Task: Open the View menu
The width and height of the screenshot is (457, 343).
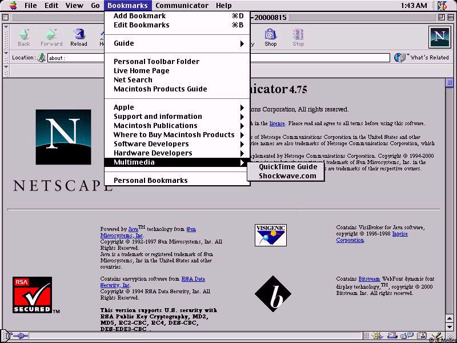Action: [x=74, y=5]
